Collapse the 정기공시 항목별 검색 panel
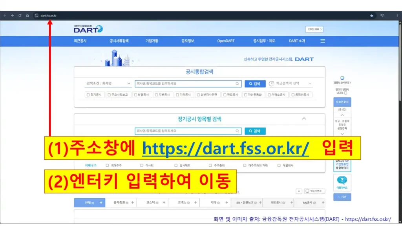Image resolution: width=402 pixels, height=226 pixels. coord(304,118)
